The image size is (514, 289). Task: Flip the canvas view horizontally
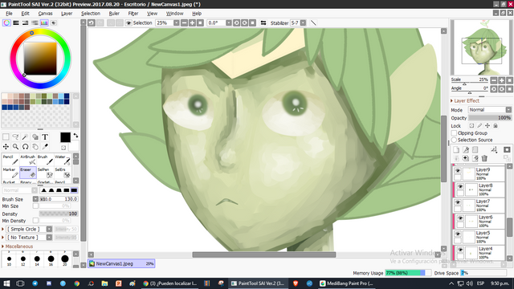tap(263, 23)
